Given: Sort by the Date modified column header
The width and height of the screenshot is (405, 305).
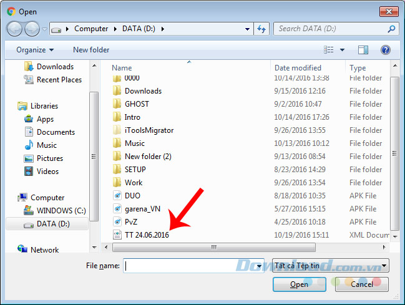Looking at the screenshot, I should click(x=298, y=67).
